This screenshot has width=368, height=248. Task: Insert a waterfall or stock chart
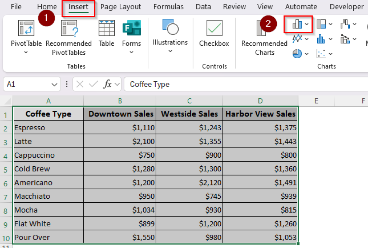pos(345,24)
